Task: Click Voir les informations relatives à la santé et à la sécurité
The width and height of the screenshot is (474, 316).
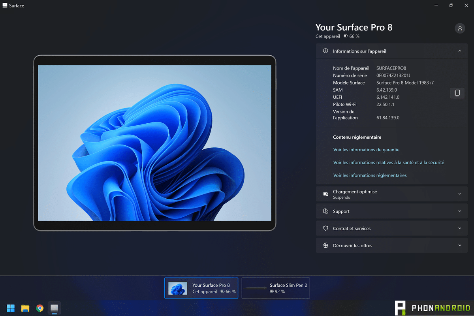Action: click(x=389, y=162)
